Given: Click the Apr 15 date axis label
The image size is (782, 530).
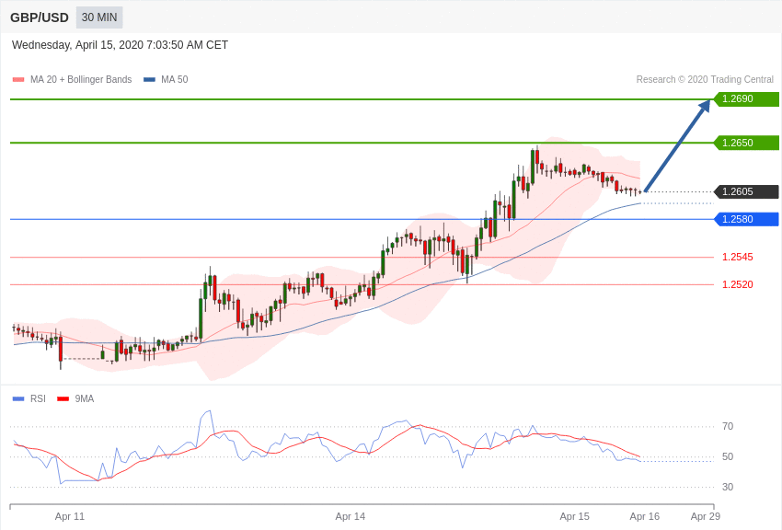Looking at the screenshot, I should (574, 516).
